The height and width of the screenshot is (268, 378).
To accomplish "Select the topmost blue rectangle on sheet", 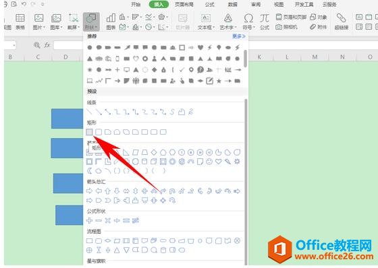I will pos(67,119).
